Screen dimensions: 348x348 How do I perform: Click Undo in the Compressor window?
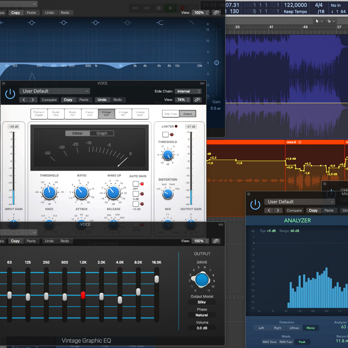click(102, 100)
